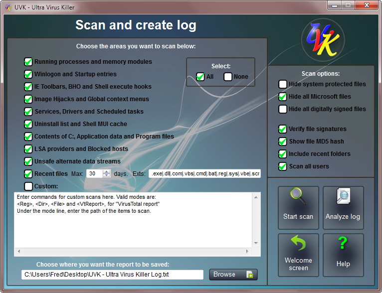
Task: Uncheck Uninstall list and Shell MUI cache
Action: (28, 124)
